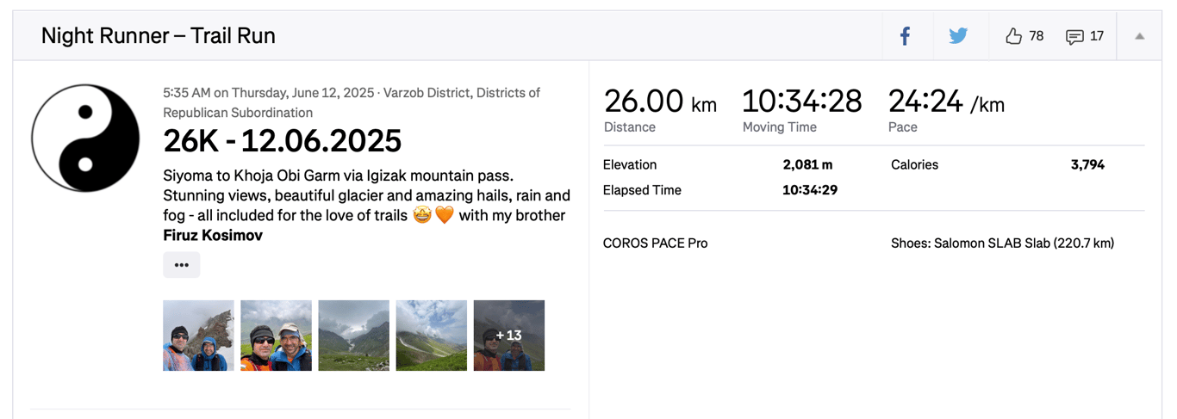The width and height of the screenshot is (1177, 419).
Task: Click the COROS PACE Pro device label
Action: click(x=655, y=243)
